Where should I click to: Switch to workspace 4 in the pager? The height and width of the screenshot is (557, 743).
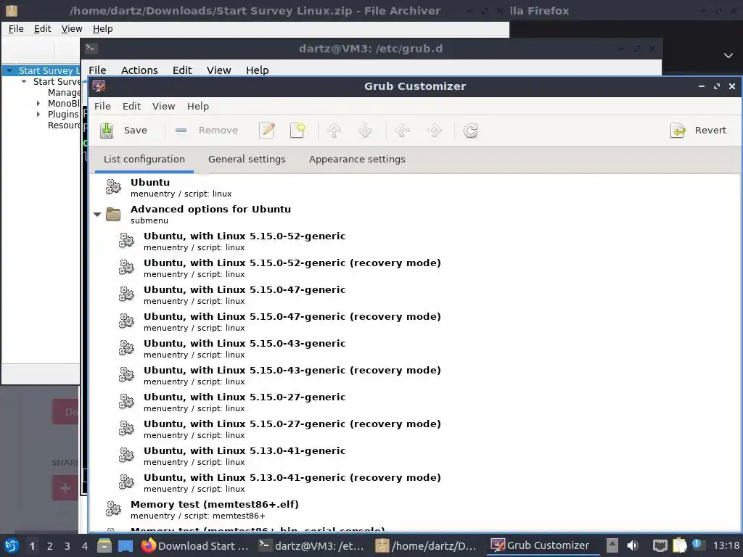[x=85, y=546]
